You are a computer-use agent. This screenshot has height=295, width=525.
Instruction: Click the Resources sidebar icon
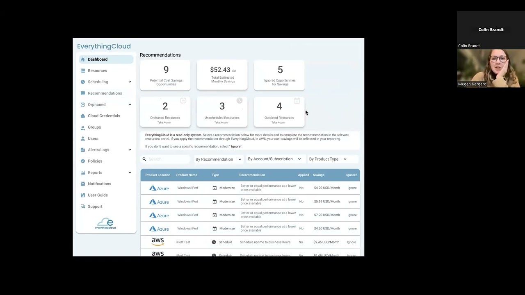click(x=83, y=70)
